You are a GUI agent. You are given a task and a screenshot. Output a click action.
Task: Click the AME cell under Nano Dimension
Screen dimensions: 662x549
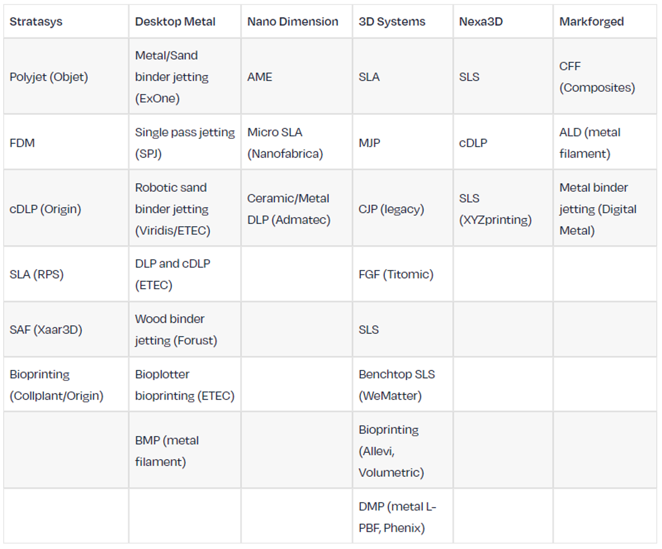click(x=297, y=77)
